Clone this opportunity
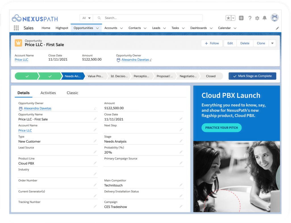 click(261, 43)
